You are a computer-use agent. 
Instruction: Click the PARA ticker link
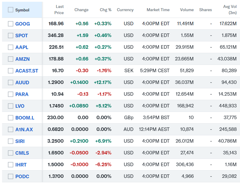click(22, 94)
